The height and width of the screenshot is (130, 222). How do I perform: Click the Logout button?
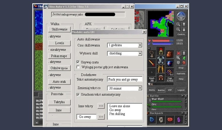pyautogui.click(x=181, y=90)
